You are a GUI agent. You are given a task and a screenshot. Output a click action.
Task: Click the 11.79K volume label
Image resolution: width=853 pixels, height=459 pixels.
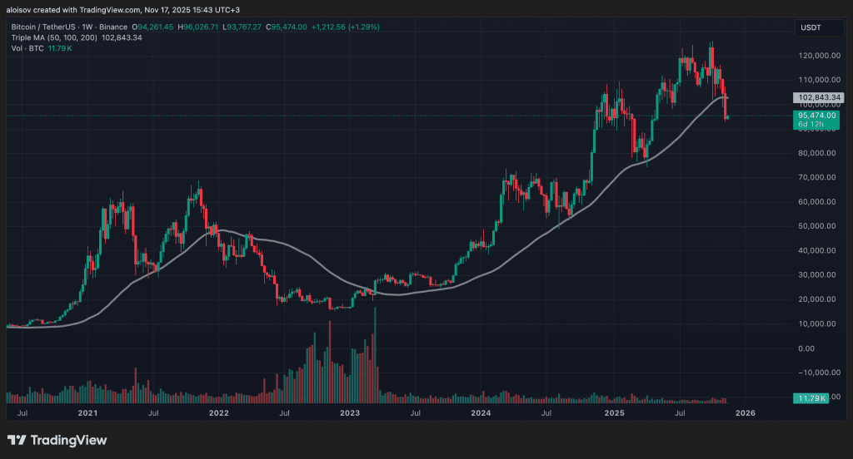pos(811,398)
